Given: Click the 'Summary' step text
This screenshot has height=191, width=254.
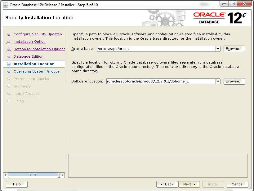Looking at the screenshot, I should (22, 86).
